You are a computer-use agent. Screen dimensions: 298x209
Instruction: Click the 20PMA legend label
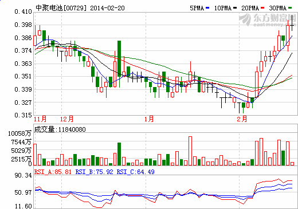[250, 8]
